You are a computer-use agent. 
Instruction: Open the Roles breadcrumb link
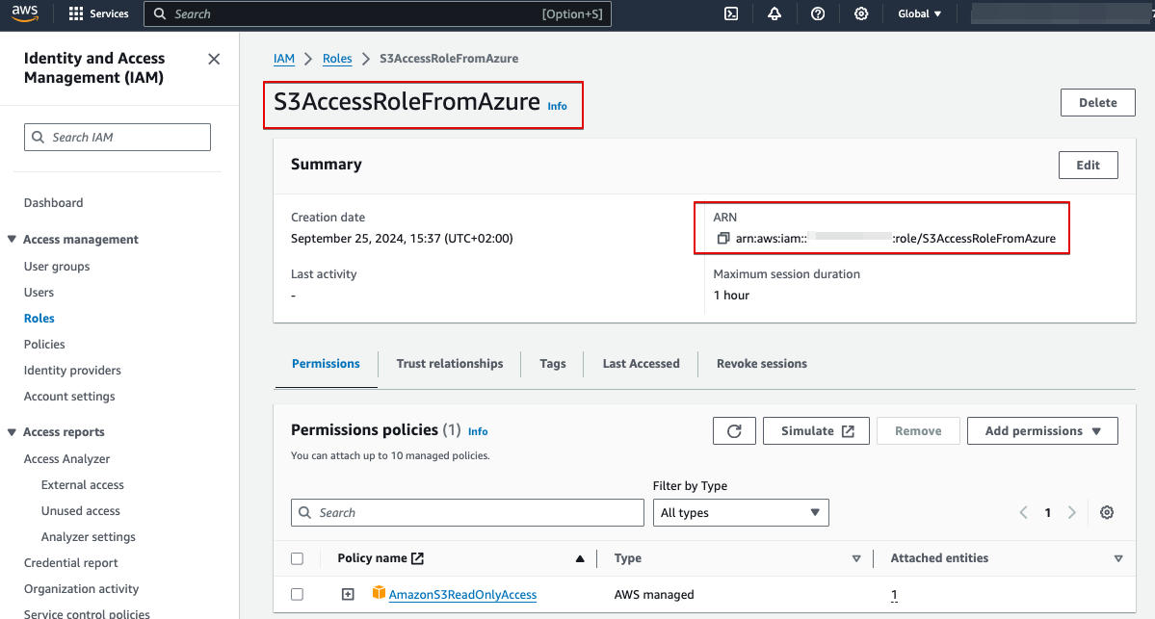tap(337, 58)
